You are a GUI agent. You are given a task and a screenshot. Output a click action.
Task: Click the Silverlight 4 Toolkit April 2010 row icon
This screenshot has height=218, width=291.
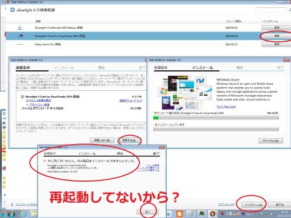pos(20,28)
